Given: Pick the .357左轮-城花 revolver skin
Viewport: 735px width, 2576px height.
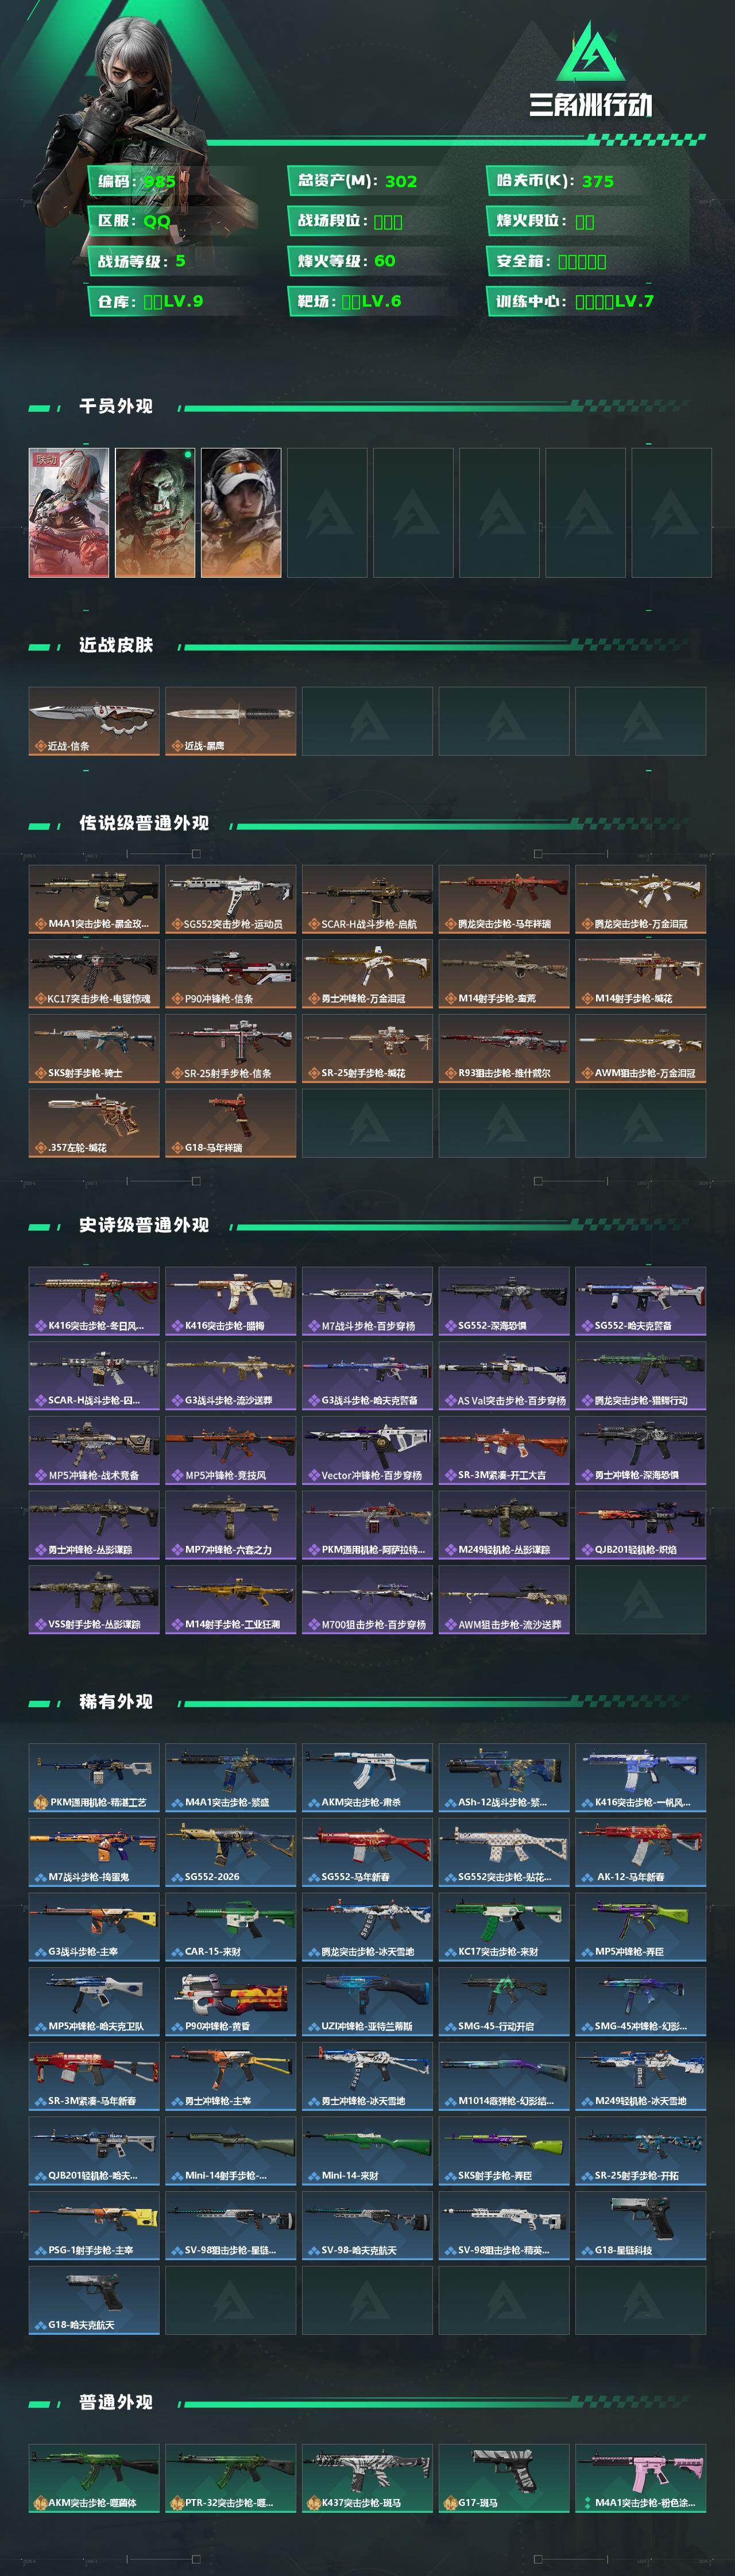Looking at the screenshot, I should (94, 1123).
